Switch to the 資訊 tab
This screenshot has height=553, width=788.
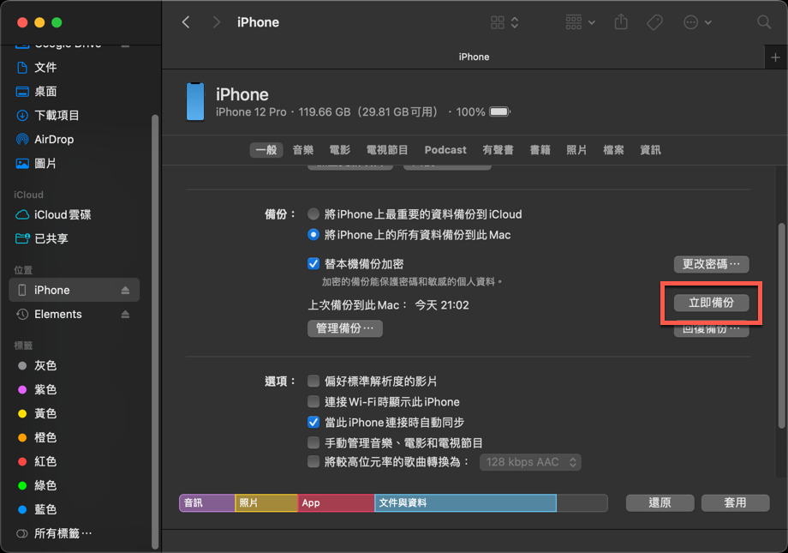point(650,150)
